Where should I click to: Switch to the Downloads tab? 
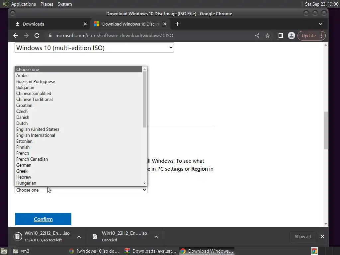pyautogui.click(x=49, y=24)
